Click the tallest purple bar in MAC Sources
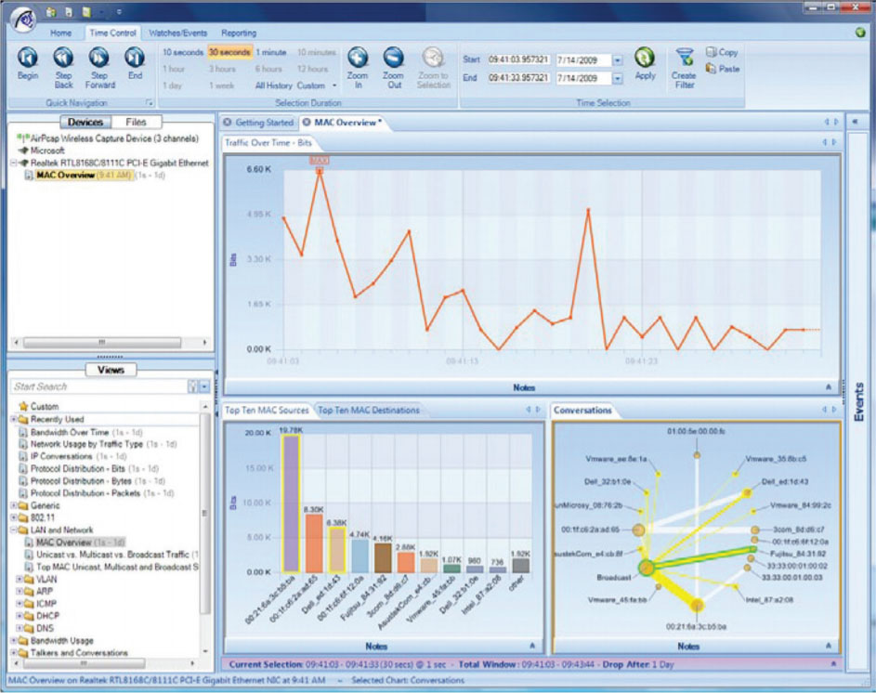The width and height of the screenshot is (876, 693). point(291,503)
